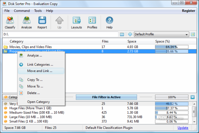Click the Register link in menu bar
Screen dimensions: 199x133
click(189, 11)
